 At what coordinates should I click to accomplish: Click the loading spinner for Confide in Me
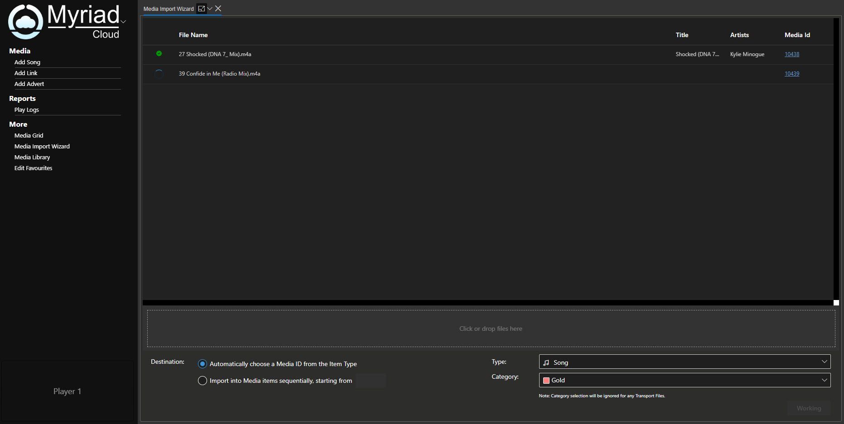159,74
